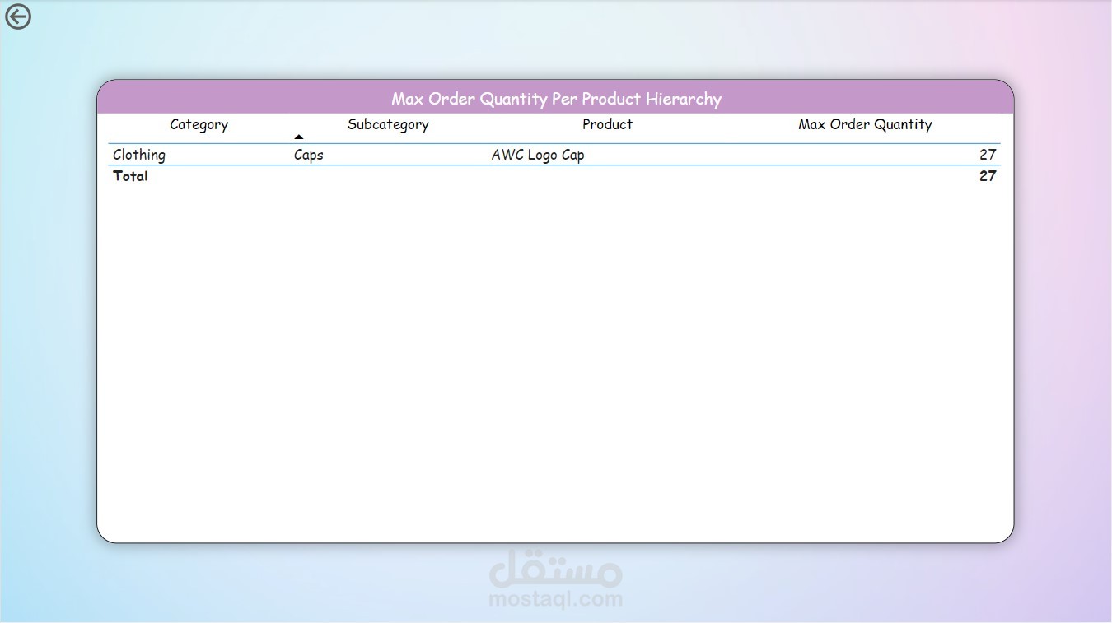Select the Caps subcategory cell
This screenshot has height=623, width=1112.
(x=309, y=155)
